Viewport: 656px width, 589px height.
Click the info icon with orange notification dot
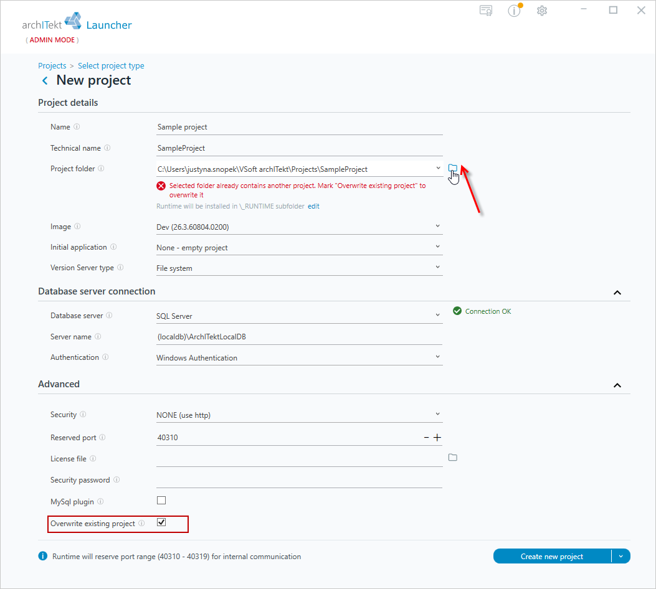(515, 11)
